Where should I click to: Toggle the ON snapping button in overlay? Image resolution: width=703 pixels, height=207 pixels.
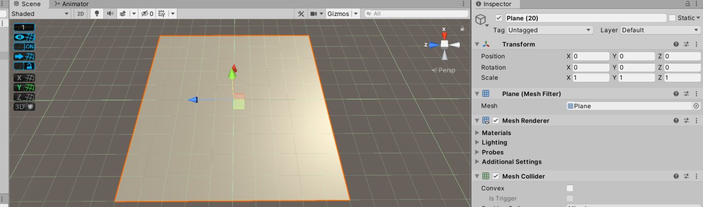[x=24, y=47]
